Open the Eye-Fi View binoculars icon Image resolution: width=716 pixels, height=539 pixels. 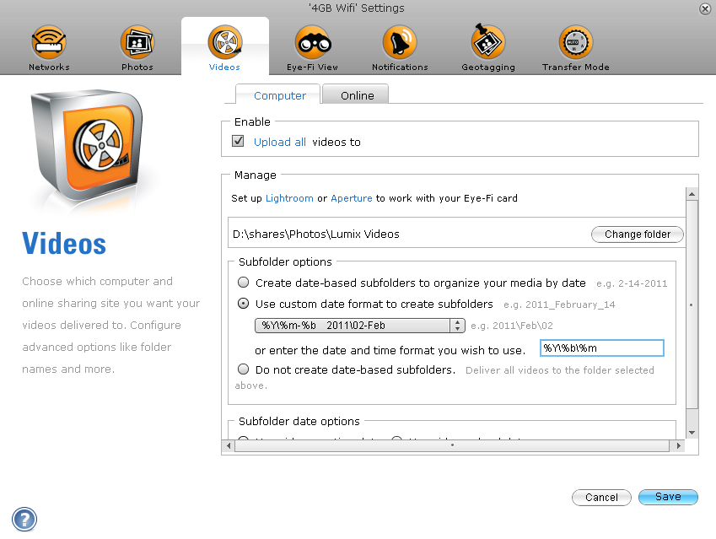(313, 42)
